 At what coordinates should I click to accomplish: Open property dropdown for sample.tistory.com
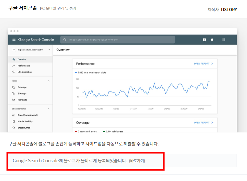coord(49,50)
